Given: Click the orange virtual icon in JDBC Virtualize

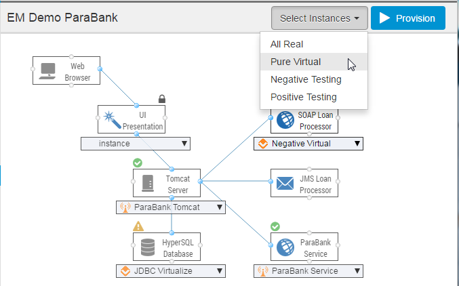Looking at the screenshot, I should point(125,271).
